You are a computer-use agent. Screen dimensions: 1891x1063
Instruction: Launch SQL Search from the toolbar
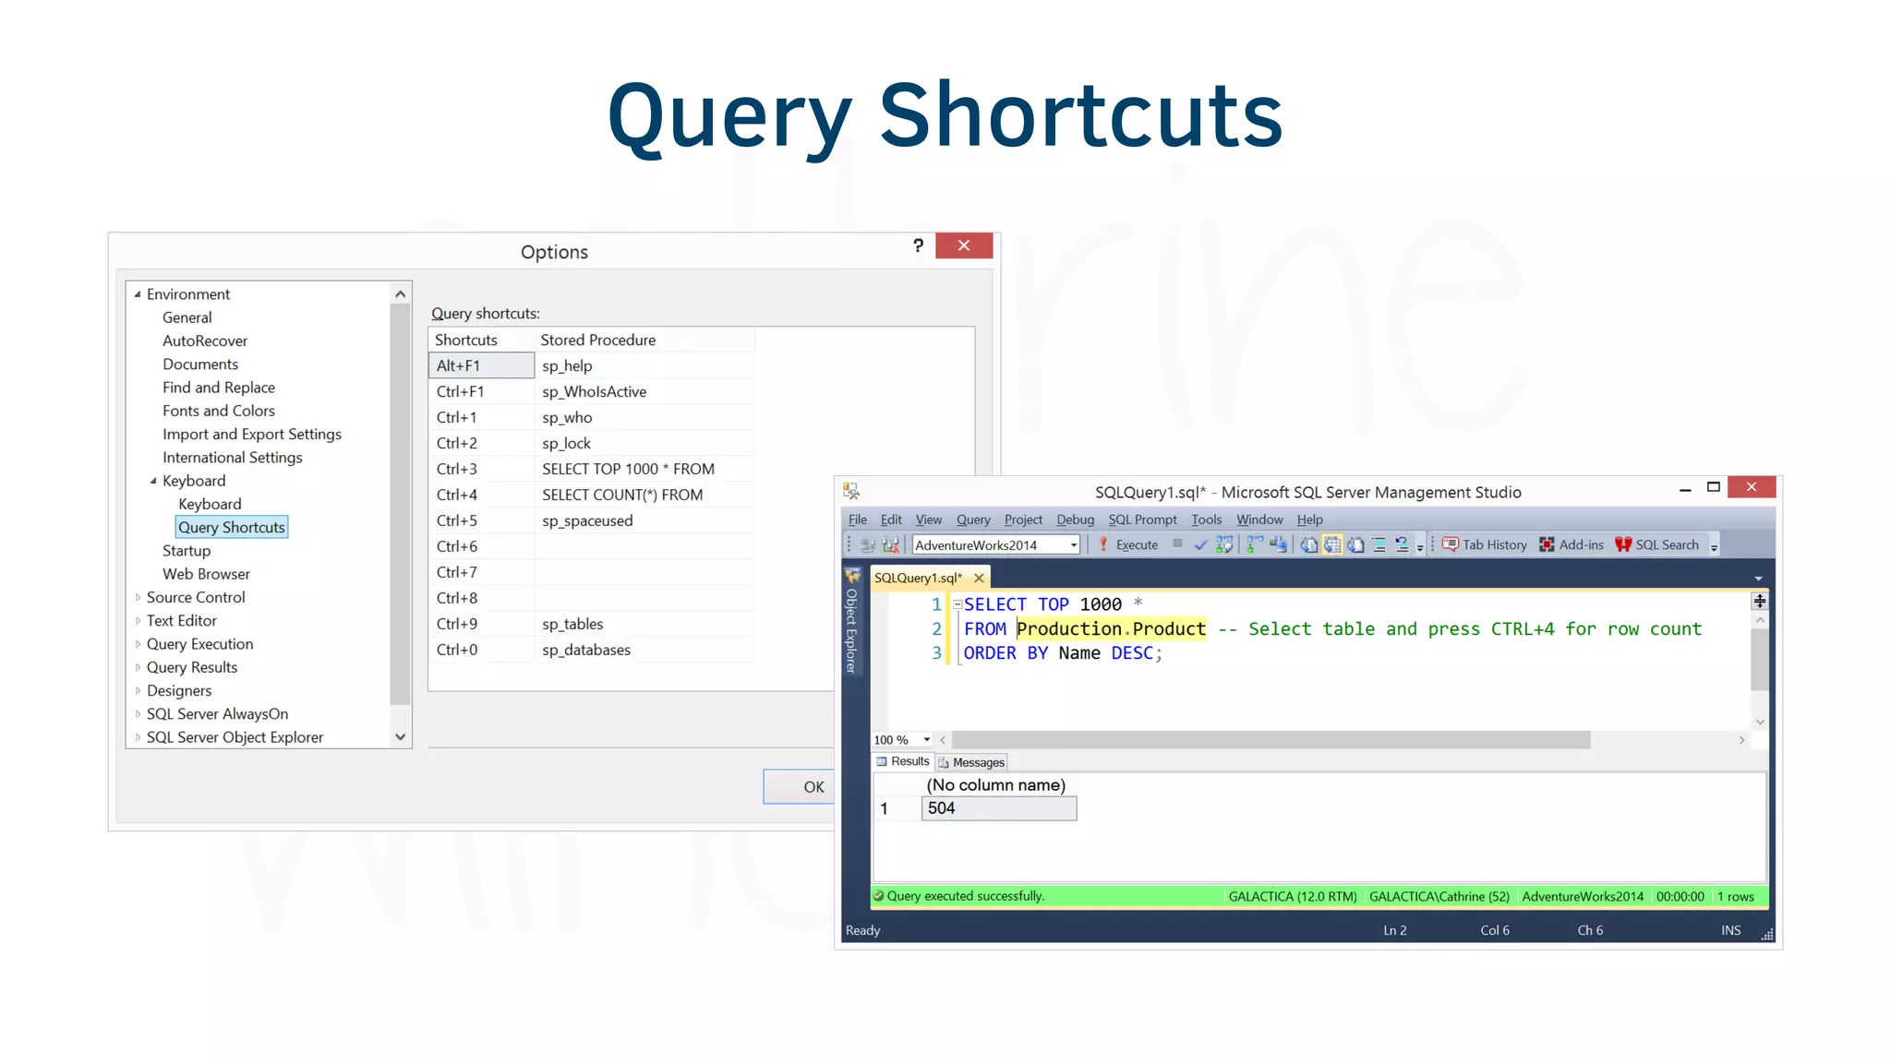click(x=1657, y=544)
